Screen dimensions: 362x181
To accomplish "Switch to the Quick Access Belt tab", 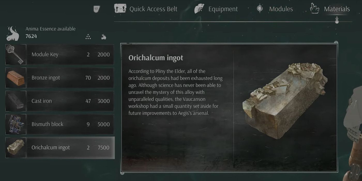I will (153, 9).
